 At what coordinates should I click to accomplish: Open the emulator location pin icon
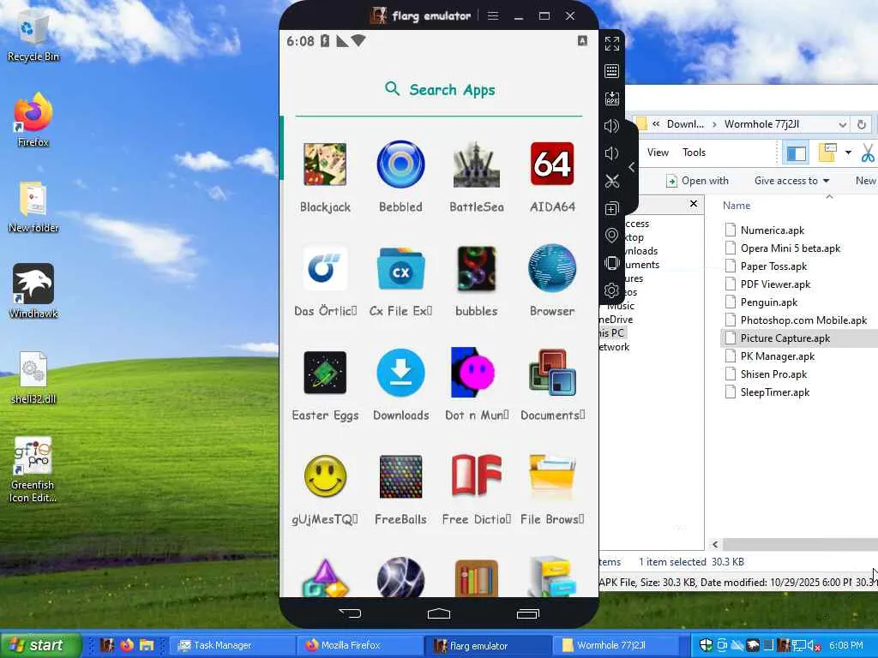(x=612, y=236)
